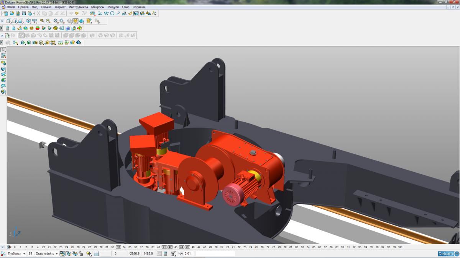Click the print icon
Image resolution: width=460 pixels, height=258 pixels.
point(30,13)
